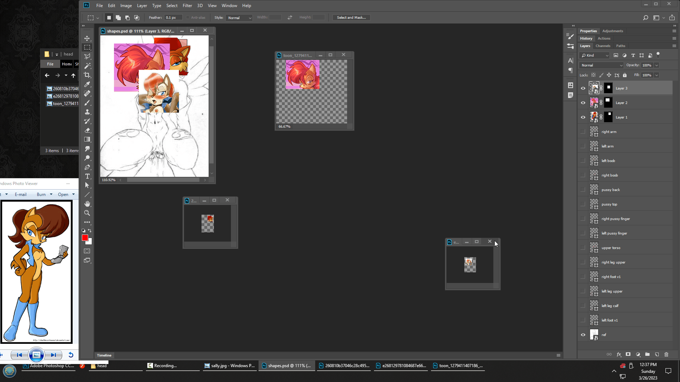The width and height of the screenshot is (680, 382).
Task: Click the red foreground color swatch
Action: point(85,238)
